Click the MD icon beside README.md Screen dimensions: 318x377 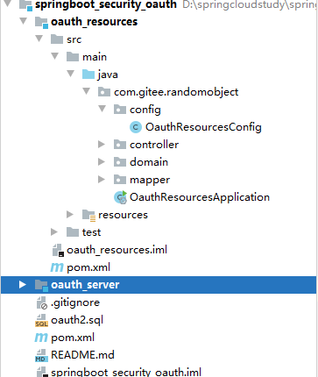(x=41, y=355)
